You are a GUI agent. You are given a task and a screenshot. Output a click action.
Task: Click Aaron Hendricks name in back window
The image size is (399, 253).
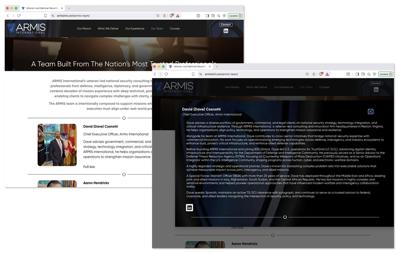click(x=96, y=183)
